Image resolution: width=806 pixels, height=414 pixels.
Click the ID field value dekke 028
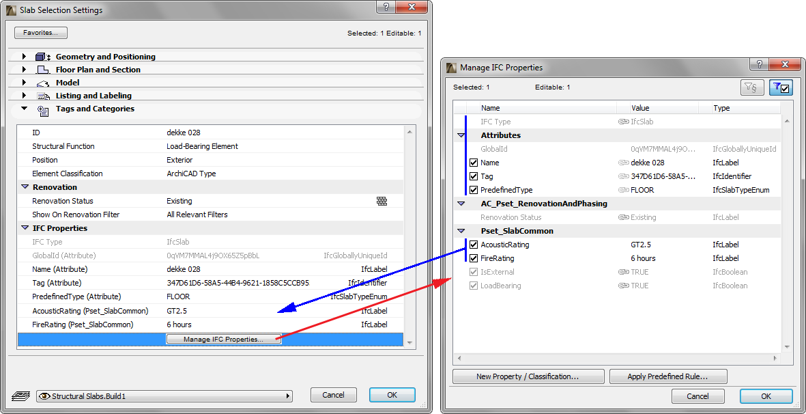pos(184,133)
